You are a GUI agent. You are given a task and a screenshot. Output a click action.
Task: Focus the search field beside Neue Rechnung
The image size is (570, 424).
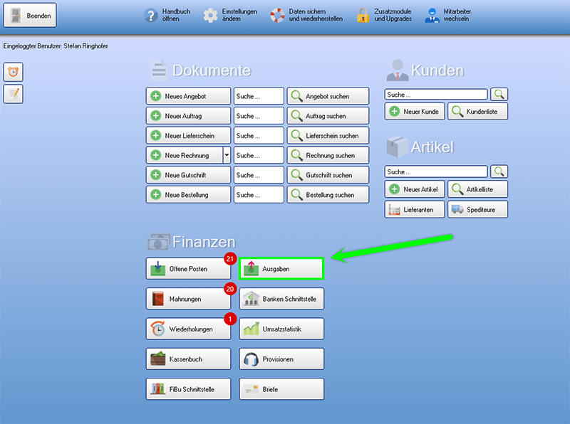(x=259, y=155)
